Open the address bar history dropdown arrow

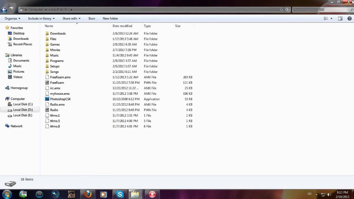pos(282,10)
